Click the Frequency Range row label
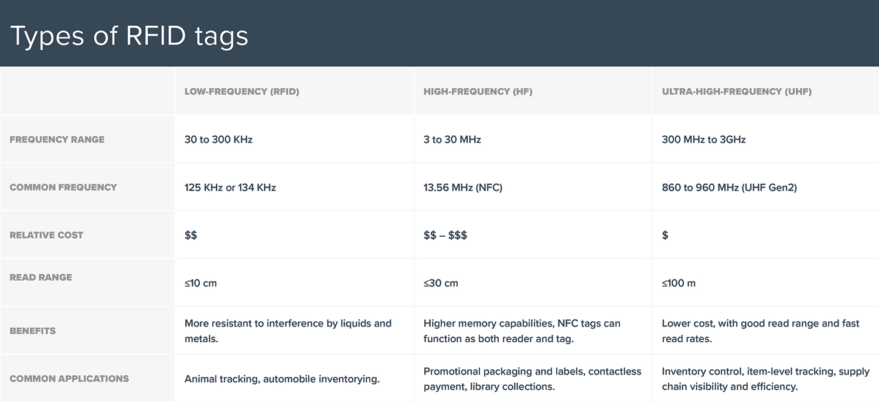The image size is (879, 405). (x=57, y=139)
